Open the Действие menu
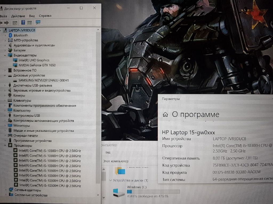 [18, 16]
